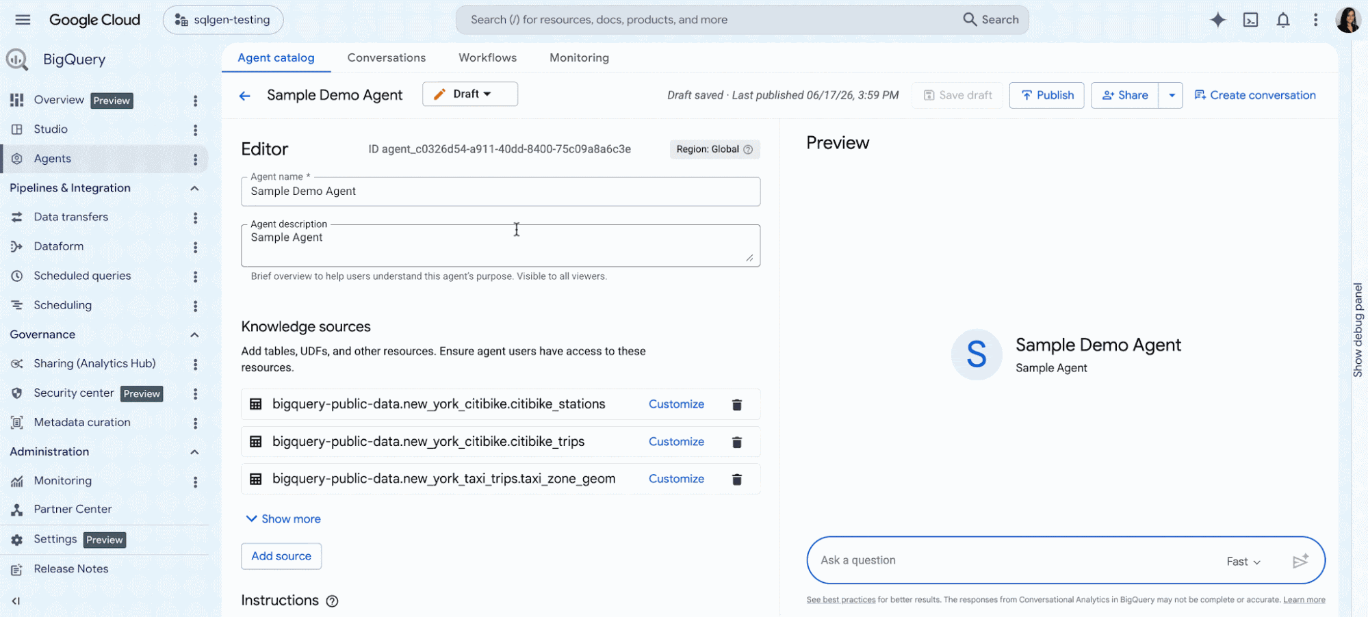The width and height of the screenshot is (1368, 617).
Task: Activate Cloud Shell terminal icon
Action: 1250,20
